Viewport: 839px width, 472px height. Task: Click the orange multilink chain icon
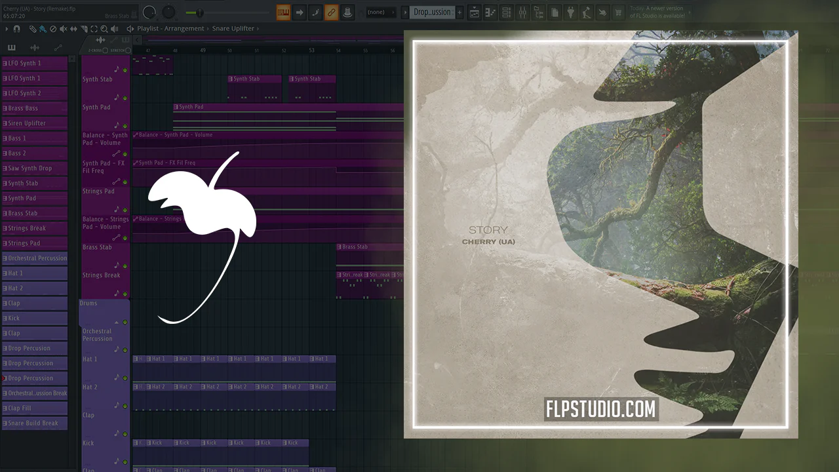(331, 12)
